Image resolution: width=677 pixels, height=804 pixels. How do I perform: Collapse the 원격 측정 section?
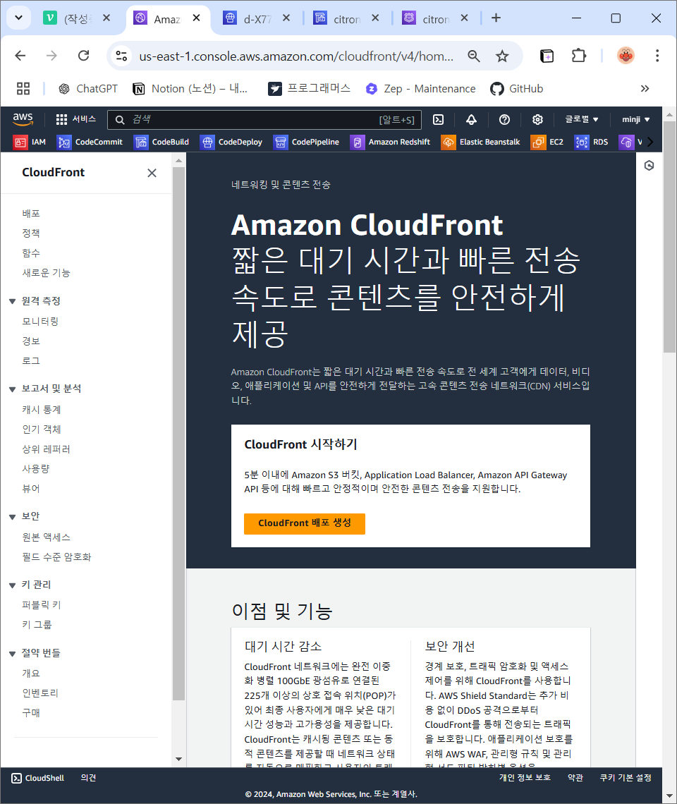[x=12, y=302]
